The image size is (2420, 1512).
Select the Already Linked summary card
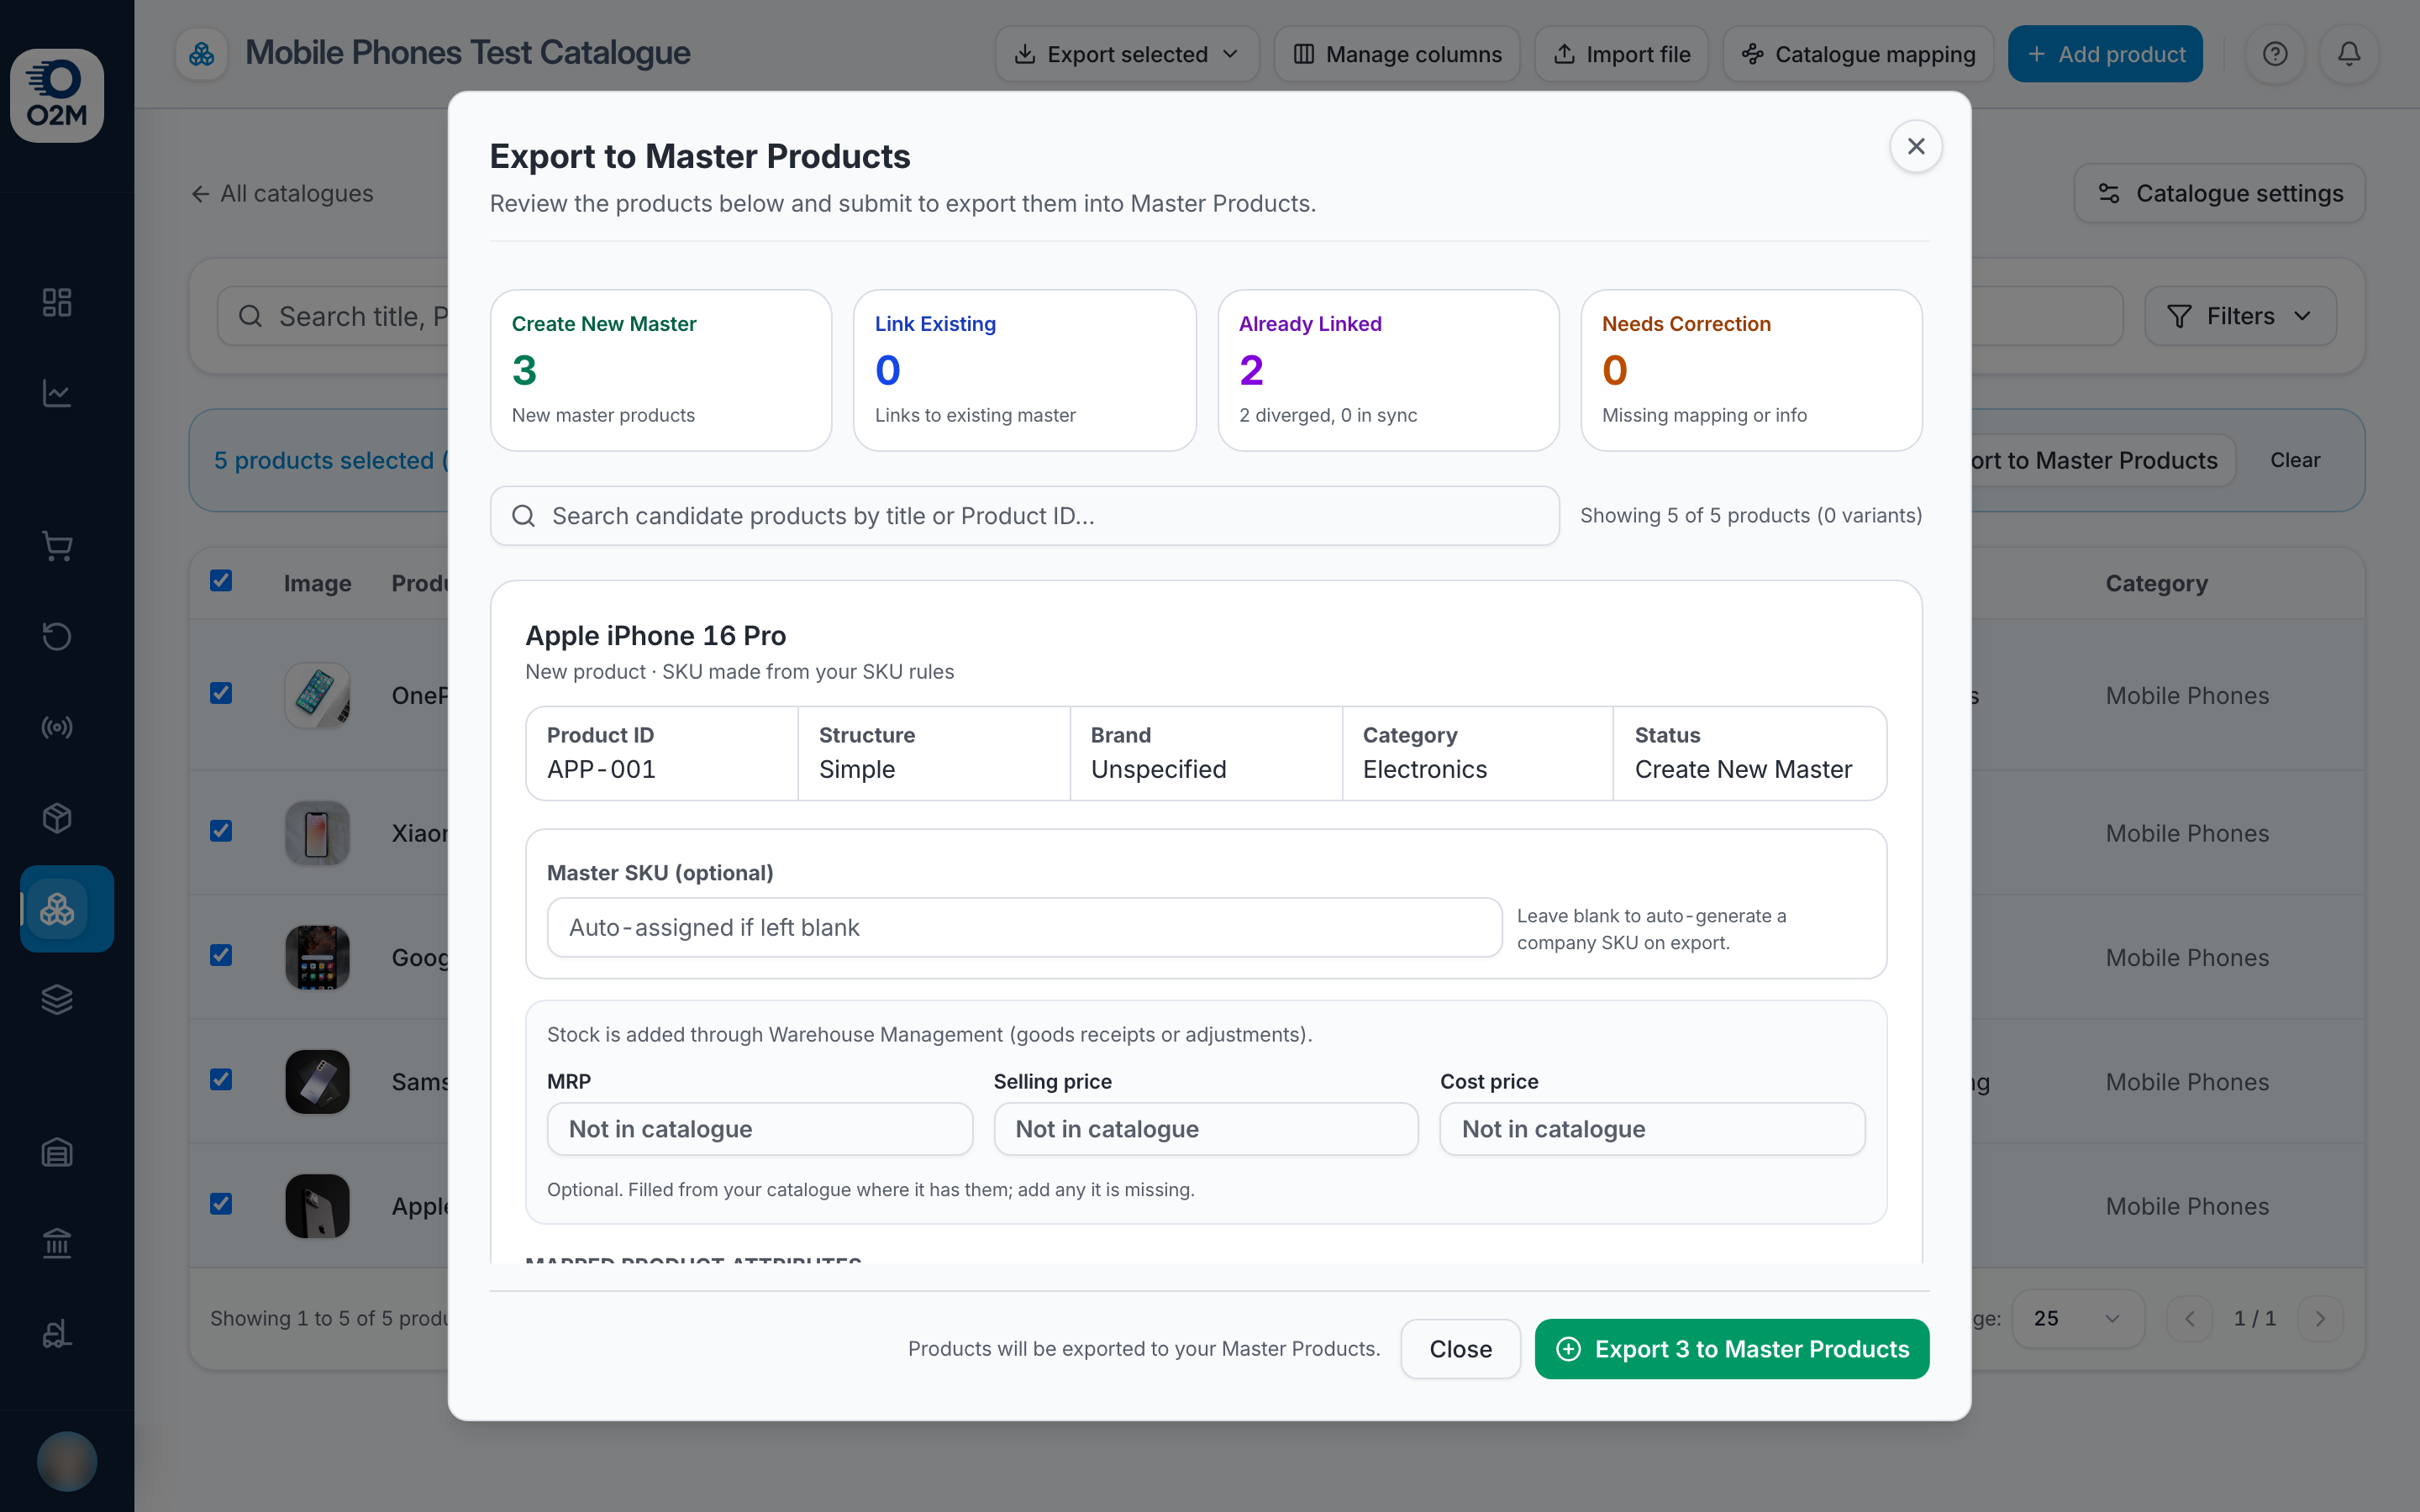(x=1388, y=370)
